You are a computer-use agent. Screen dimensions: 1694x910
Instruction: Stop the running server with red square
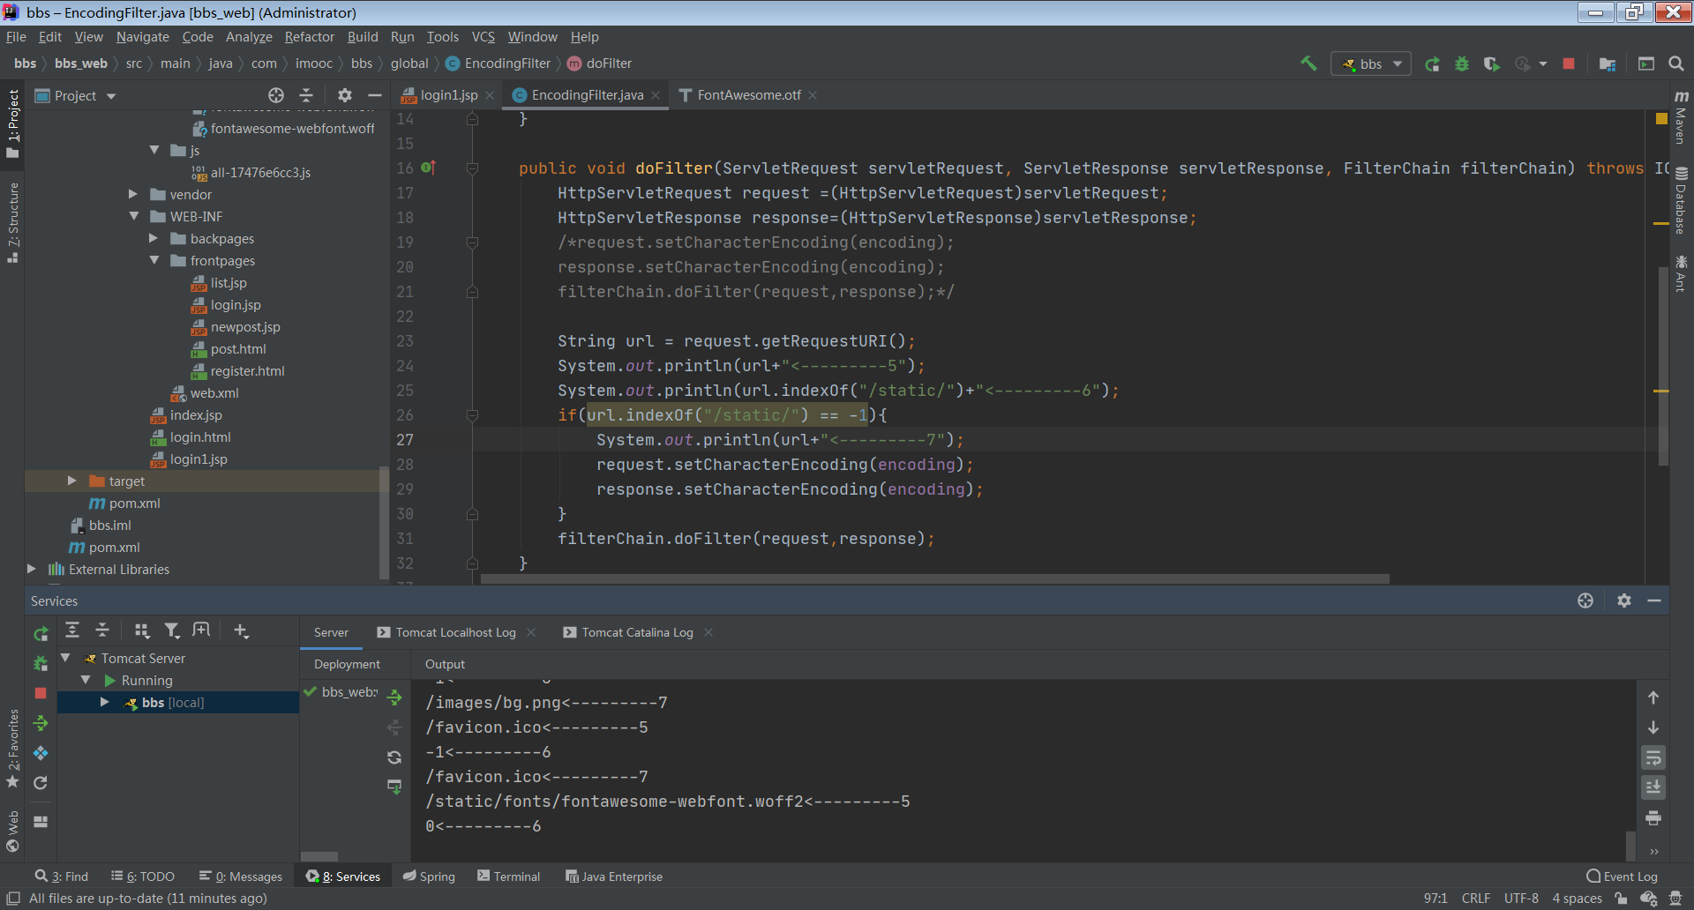1569,63
